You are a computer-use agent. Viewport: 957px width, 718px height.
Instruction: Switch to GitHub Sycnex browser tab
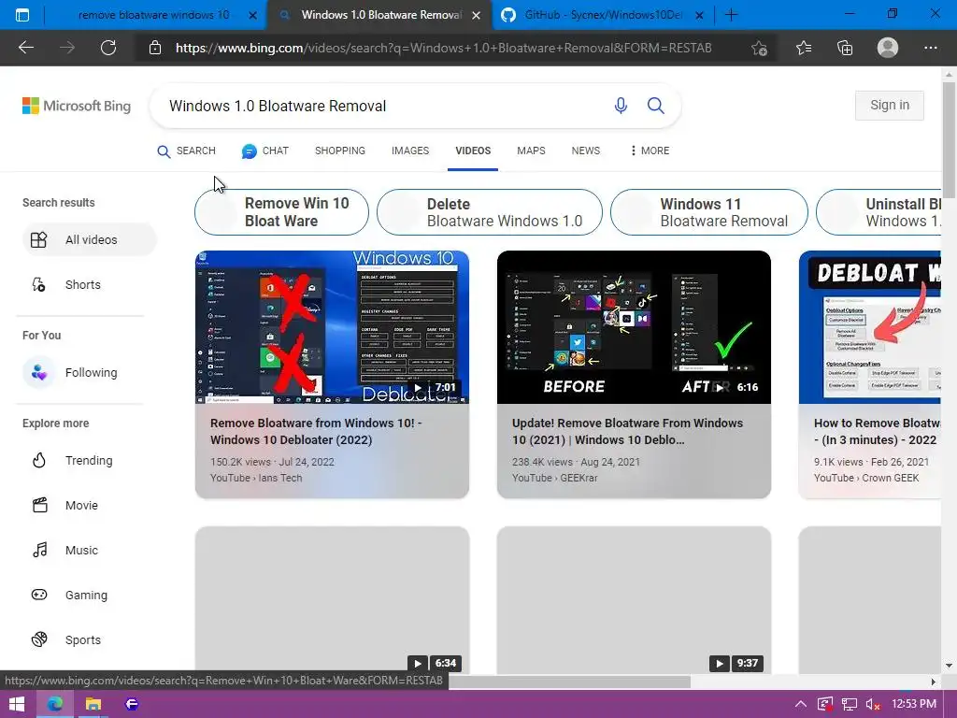(x=603, y=15)
